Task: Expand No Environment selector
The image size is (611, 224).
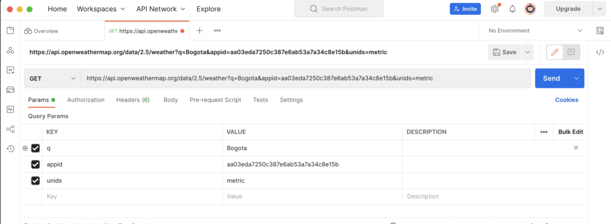Action: (x=535, y=31)
